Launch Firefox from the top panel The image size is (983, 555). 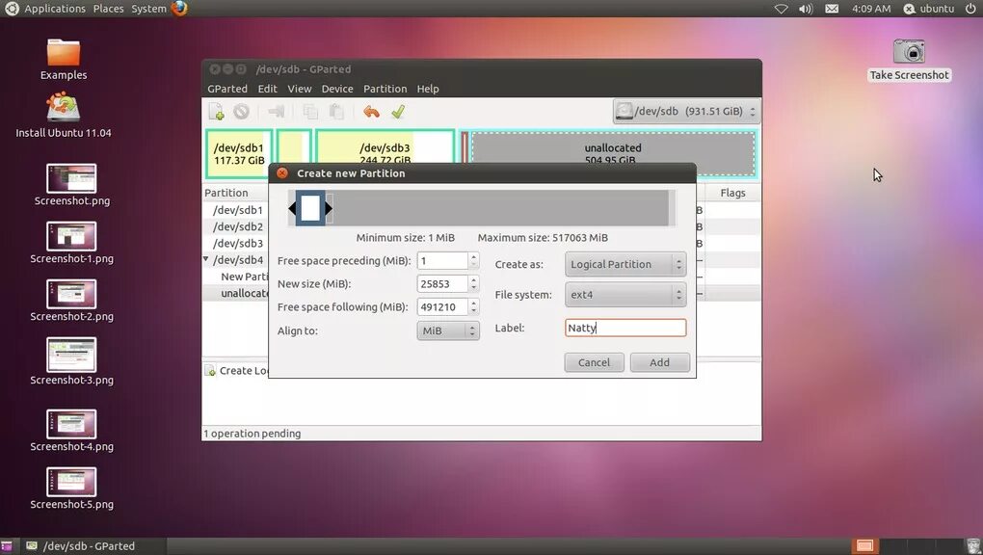(179, 8)
